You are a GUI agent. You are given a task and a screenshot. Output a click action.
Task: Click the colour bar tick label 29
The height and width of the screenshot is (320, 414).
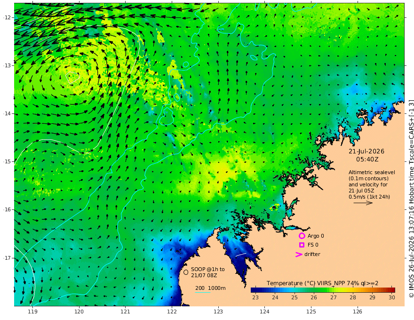[x=372, y=297]
